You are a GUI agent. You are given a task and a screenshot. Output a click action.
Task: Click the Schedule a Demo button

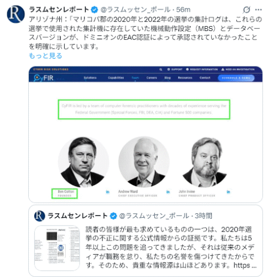[236, 78]
